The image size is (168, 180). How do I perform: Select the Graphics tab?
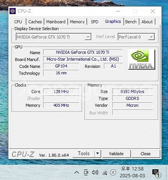(113, 21)
